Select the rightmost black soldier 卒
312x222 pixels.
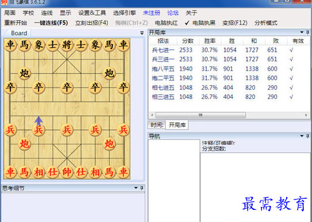(123, 87)
